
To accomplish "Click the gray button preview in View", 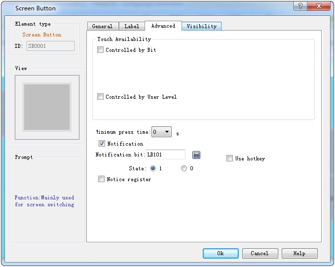I will pos(47,107).
